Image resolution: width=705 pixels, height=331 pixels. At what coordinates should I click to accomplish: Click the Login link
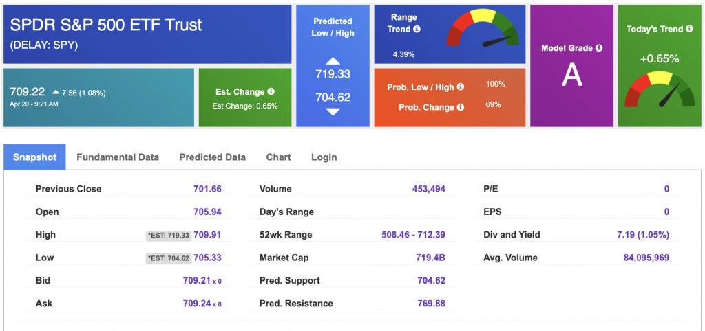point(324,157)
